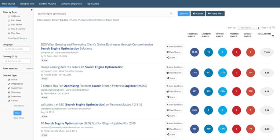Click Twitter shares bubble showing 2.8k
The width and height of the screenshot is (280, 140).
click(x=222, y=91)
